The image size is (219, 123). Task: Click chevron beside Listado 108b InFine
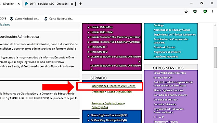coord(88,32)
